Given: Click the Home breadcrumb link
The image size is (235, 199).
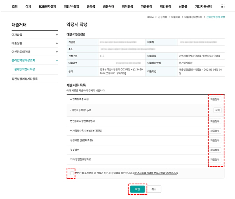Looking at the screenshot, I should [x=150, y=17].
